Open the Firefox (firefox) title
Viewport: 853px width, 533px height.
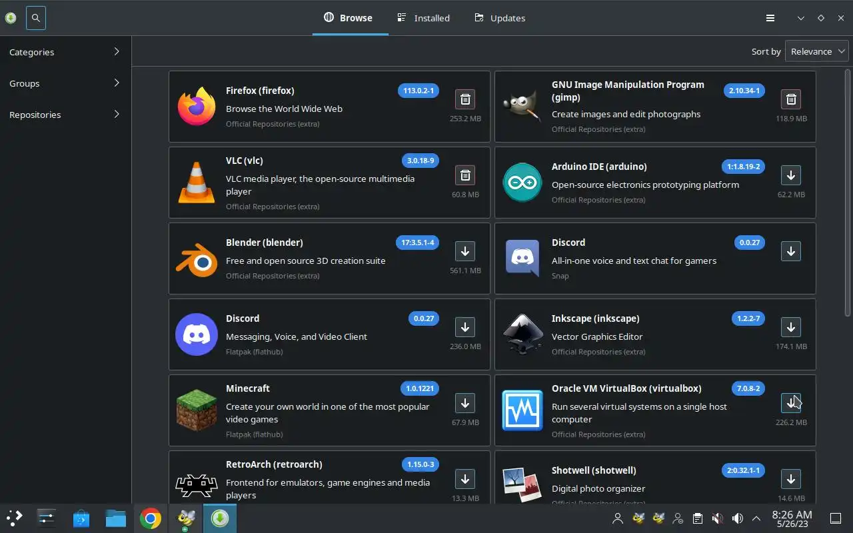point(260,91)
